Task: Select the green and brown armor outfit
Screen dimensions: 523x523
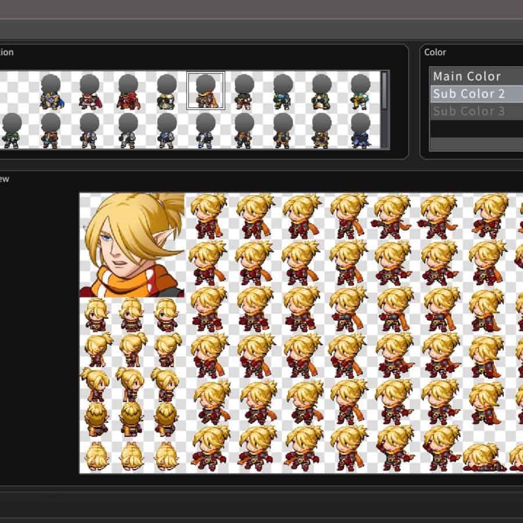Action: [321, 92]
